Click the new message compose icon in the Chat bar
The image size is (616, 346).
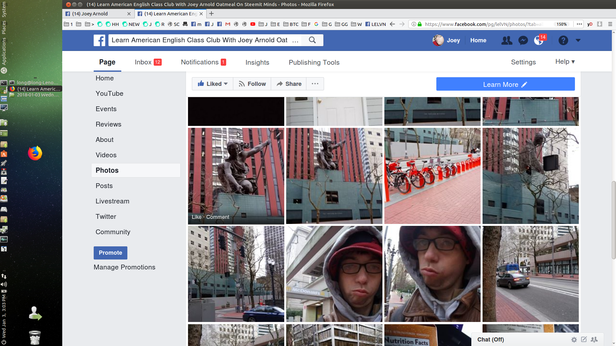point(584,339)
